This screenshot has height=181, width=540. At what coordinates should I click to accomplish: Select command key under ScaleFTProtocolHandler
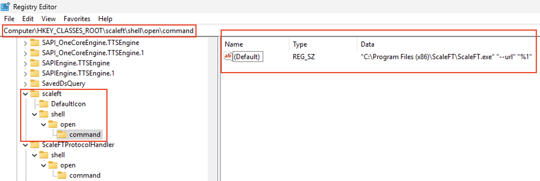pyautogui.click(x=85, y=175)
